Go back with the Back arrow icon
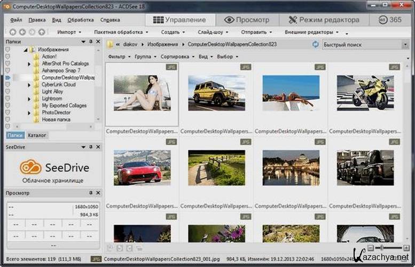The height and width of the screenshot is (267, 415). pyautogui.click(x=22, y=32)
